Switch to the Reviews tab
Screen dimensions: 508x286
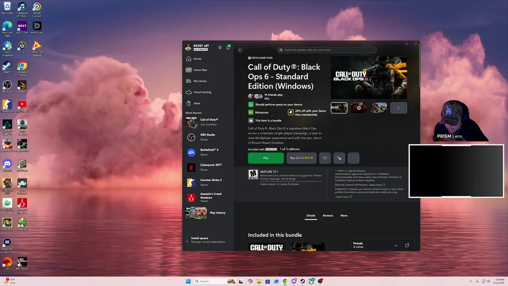pos(328,216)
